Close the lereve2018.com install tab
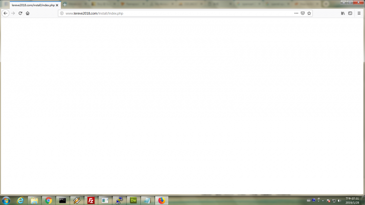 coord(57,5)
